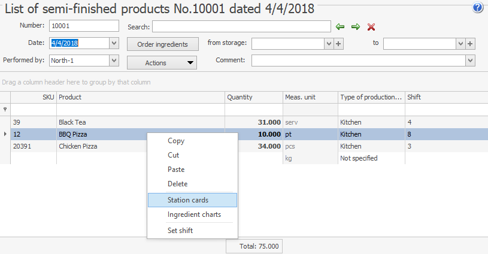Open the Date dropdown calendar
488x254 pixels.
click(x=114, y=43)
